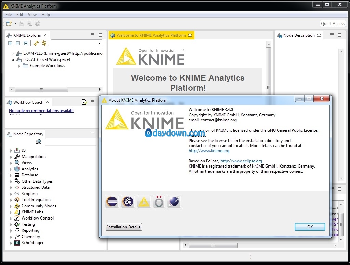Open the New wizard dropdown arrow
Viewport: 350px width, 265px height.
15,23
